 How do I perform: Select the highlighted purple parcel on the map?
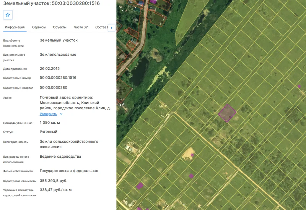(227, 113)
